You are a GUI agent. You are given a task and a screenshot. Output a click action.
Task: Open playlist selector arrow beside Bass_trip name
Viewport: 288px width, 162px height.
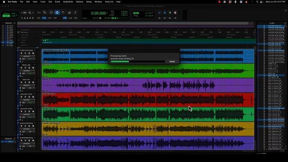coord(35,65)
